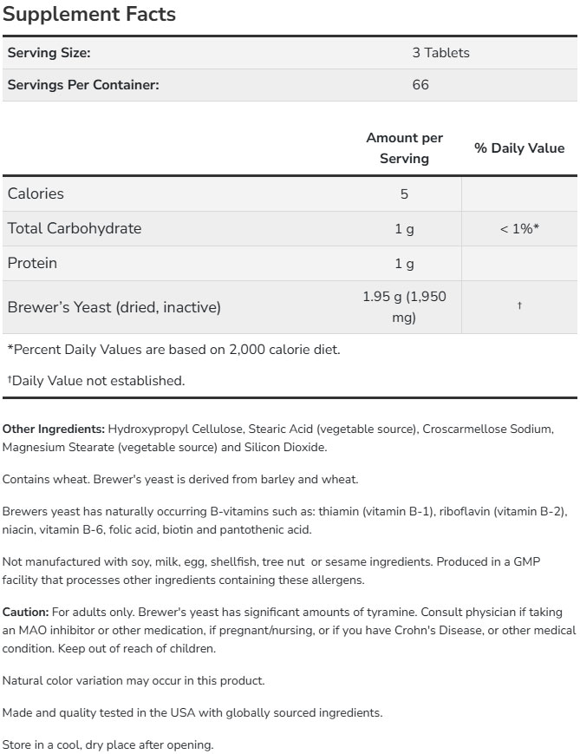Click the dagger symbol in Brewer's Yeast row
Viewport: 580px width, 754px height.
(519, 306)
